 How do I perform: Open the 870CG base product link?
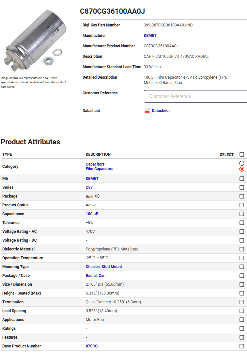[92, 346]
